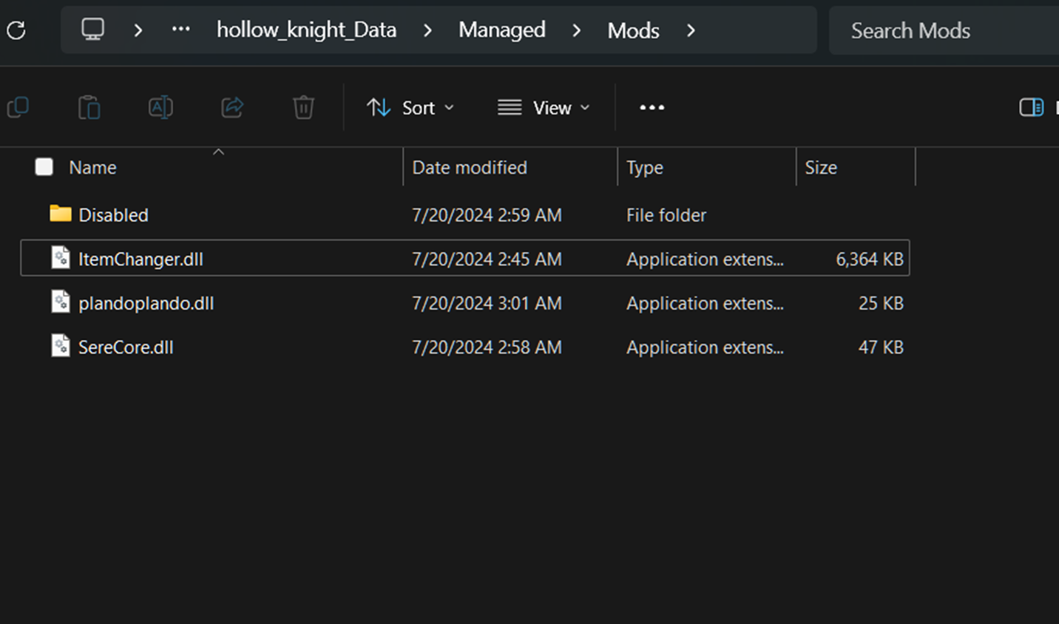The height and width of the screenshot is (624, 1059).
Task: Click the 25 KB size cell
Action: coord(881,303)
